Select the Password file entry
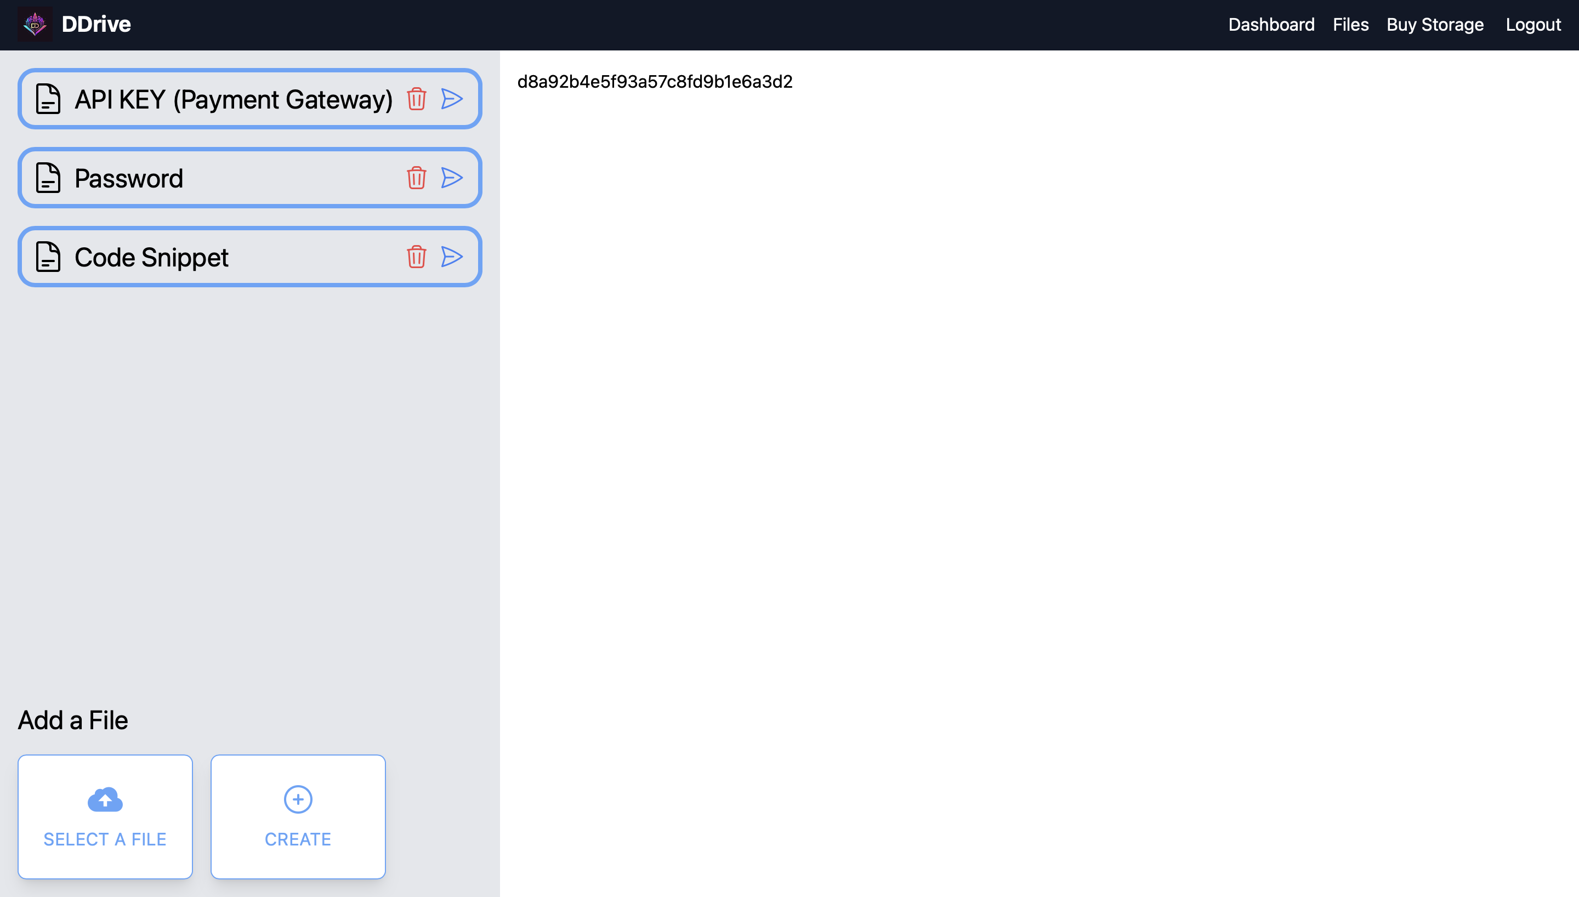This screenshot has width=1579, height=897. pyautogui.click(x=129, y=178)
